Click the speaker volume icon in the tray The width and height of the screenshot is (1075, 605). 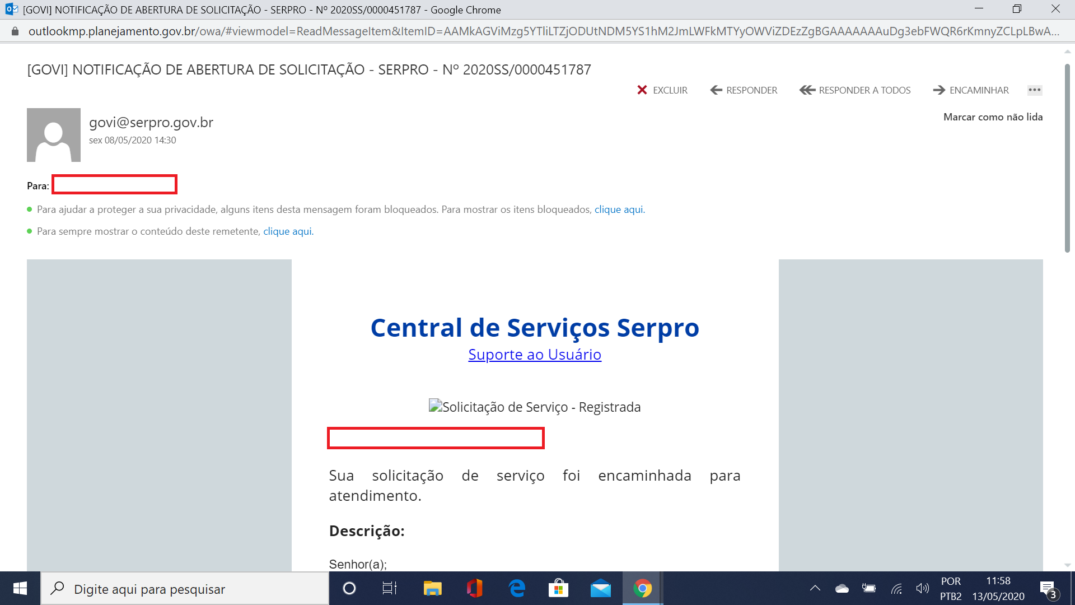(x=923, y=588)
